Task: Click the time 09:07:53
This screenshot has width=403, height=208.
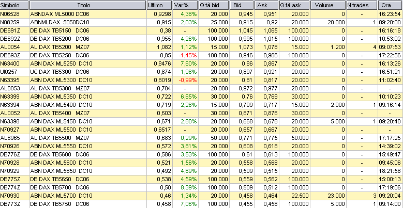Action: [390, 47]
